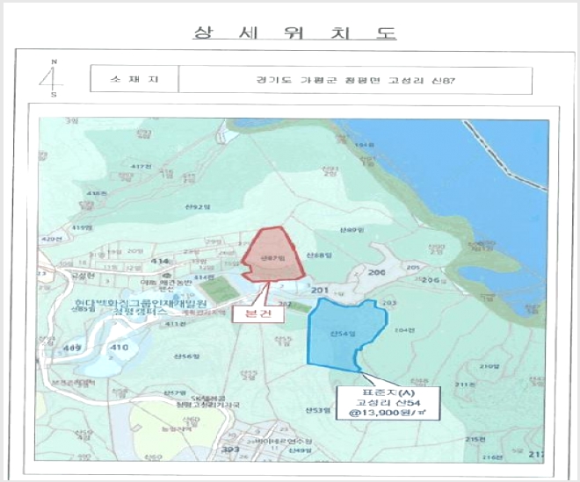Click the '청평캠퍼스' campus label
This screenshot has height=482, width=580.
139,313
